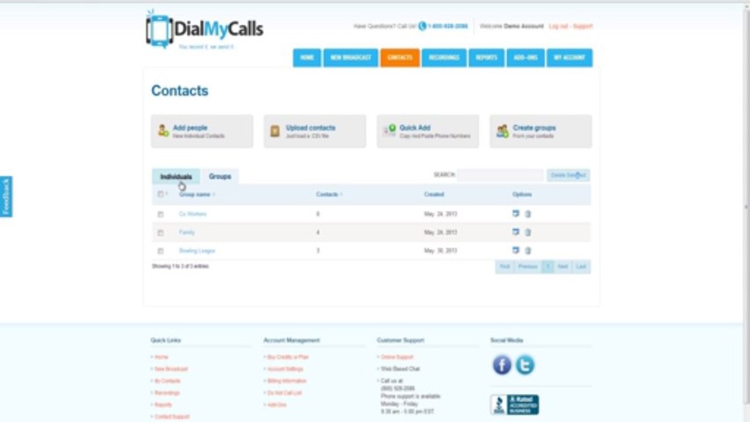Open the Family group link
The height and width of the screenshot is (422, 750).
[x=186, y=233]
